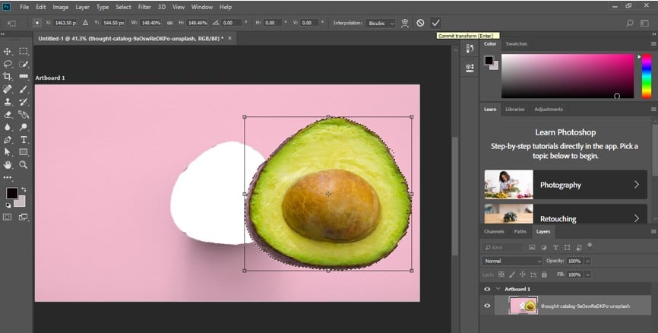Open the Layer menu
The width and height of the screenshot is (658, 333).
click(x=82, y=7)
